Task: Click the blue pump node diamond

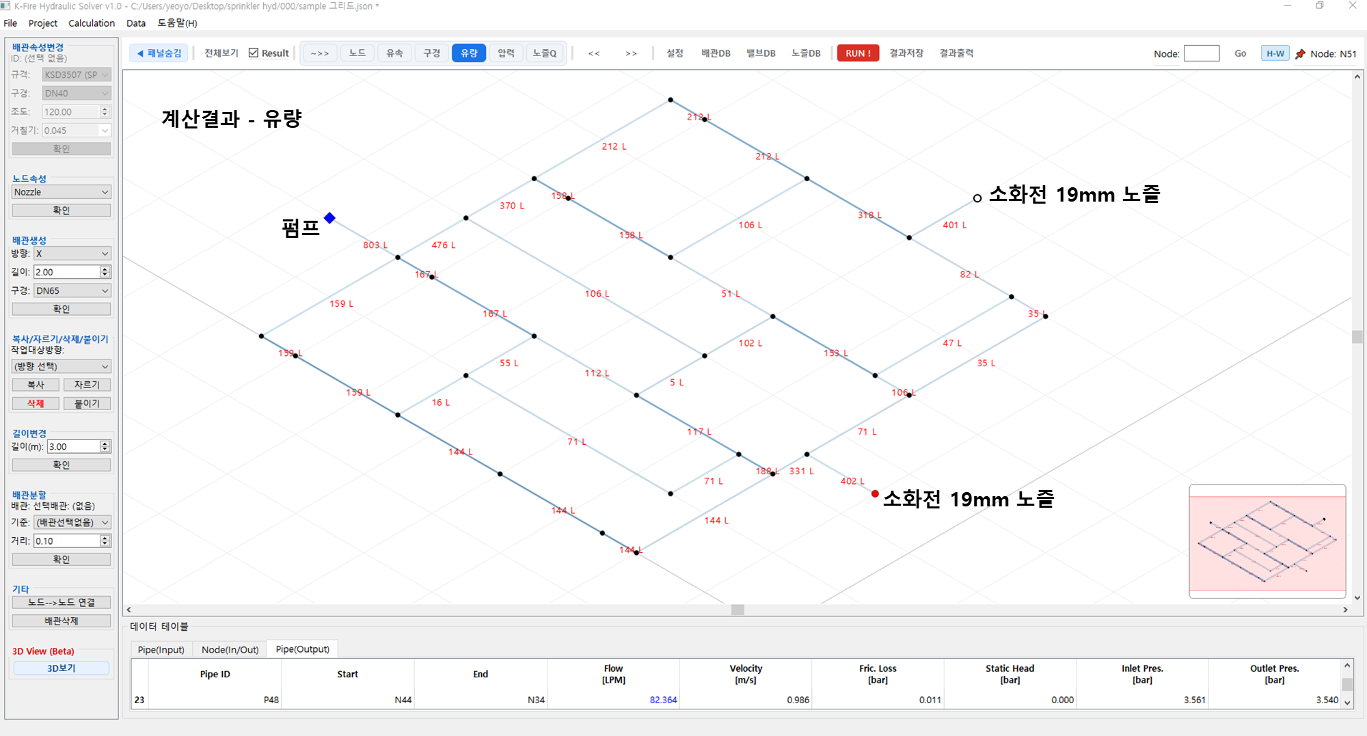Action: click(329, 218)
